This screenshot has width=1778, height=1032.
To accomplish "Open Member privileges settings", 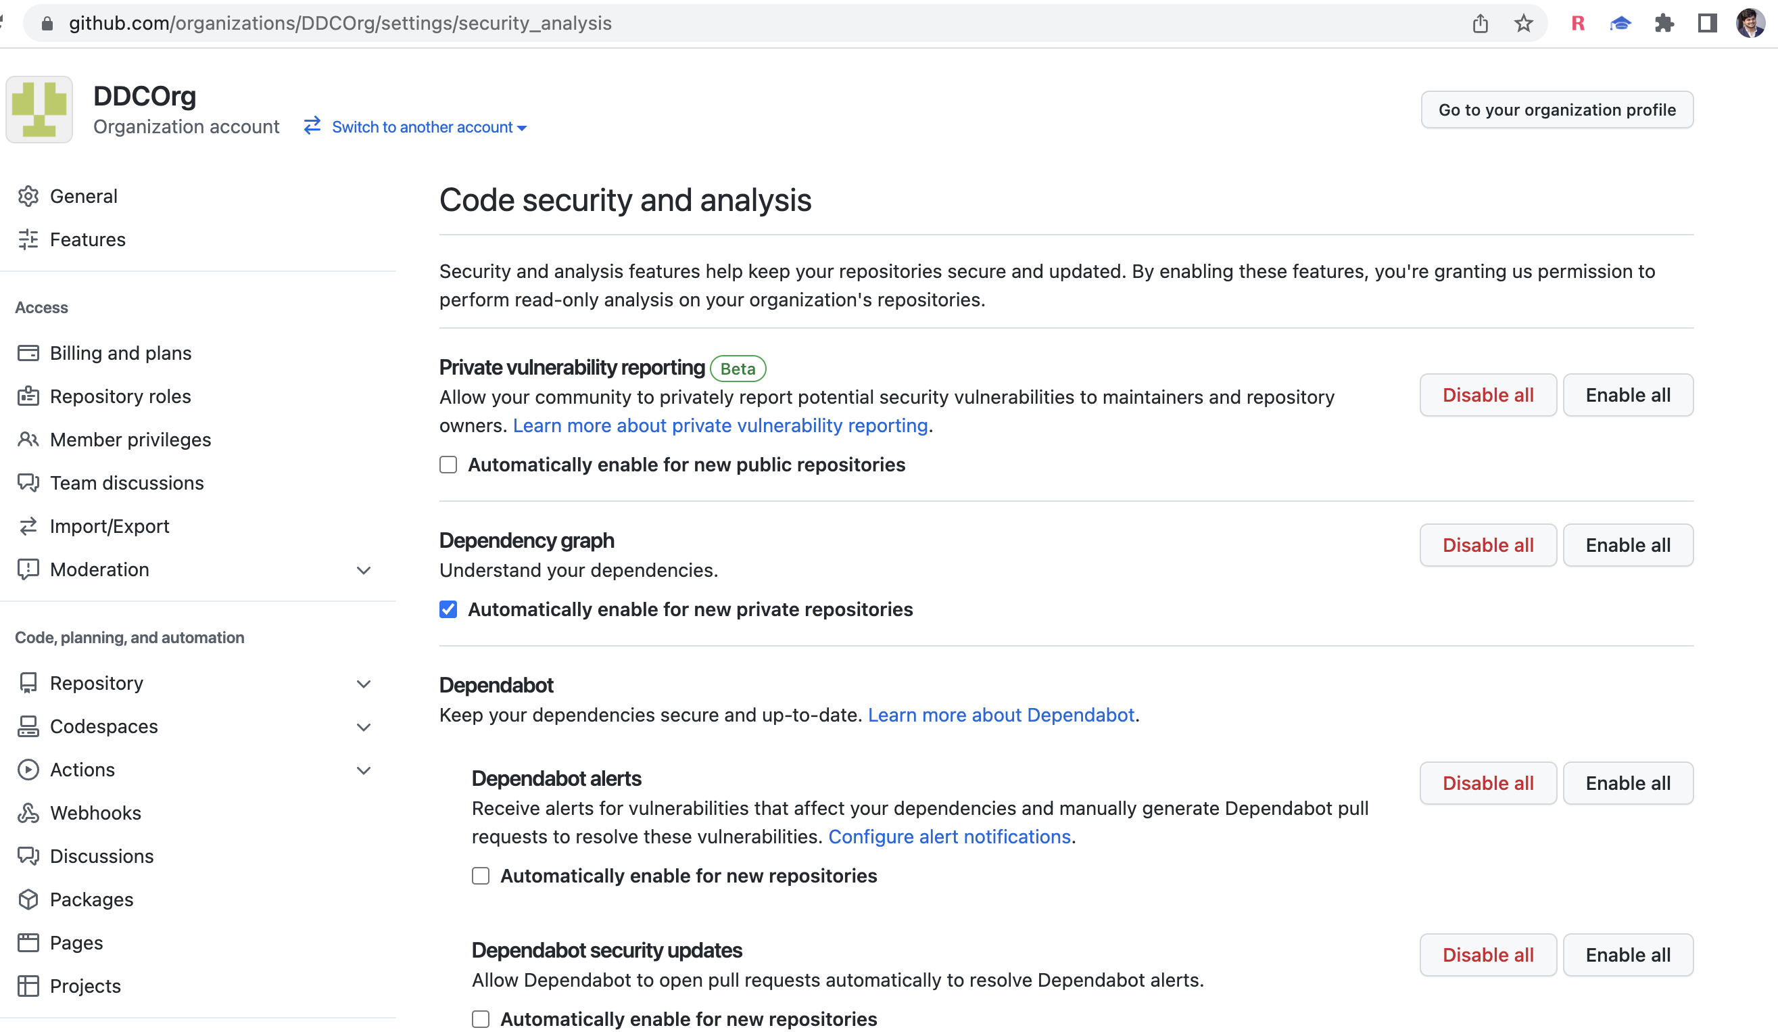I will click(x=130, y=440).
